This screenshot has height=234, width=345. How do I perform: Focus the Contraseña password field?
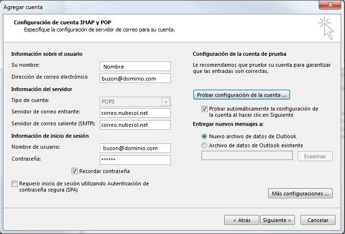(x=135, y=160)
